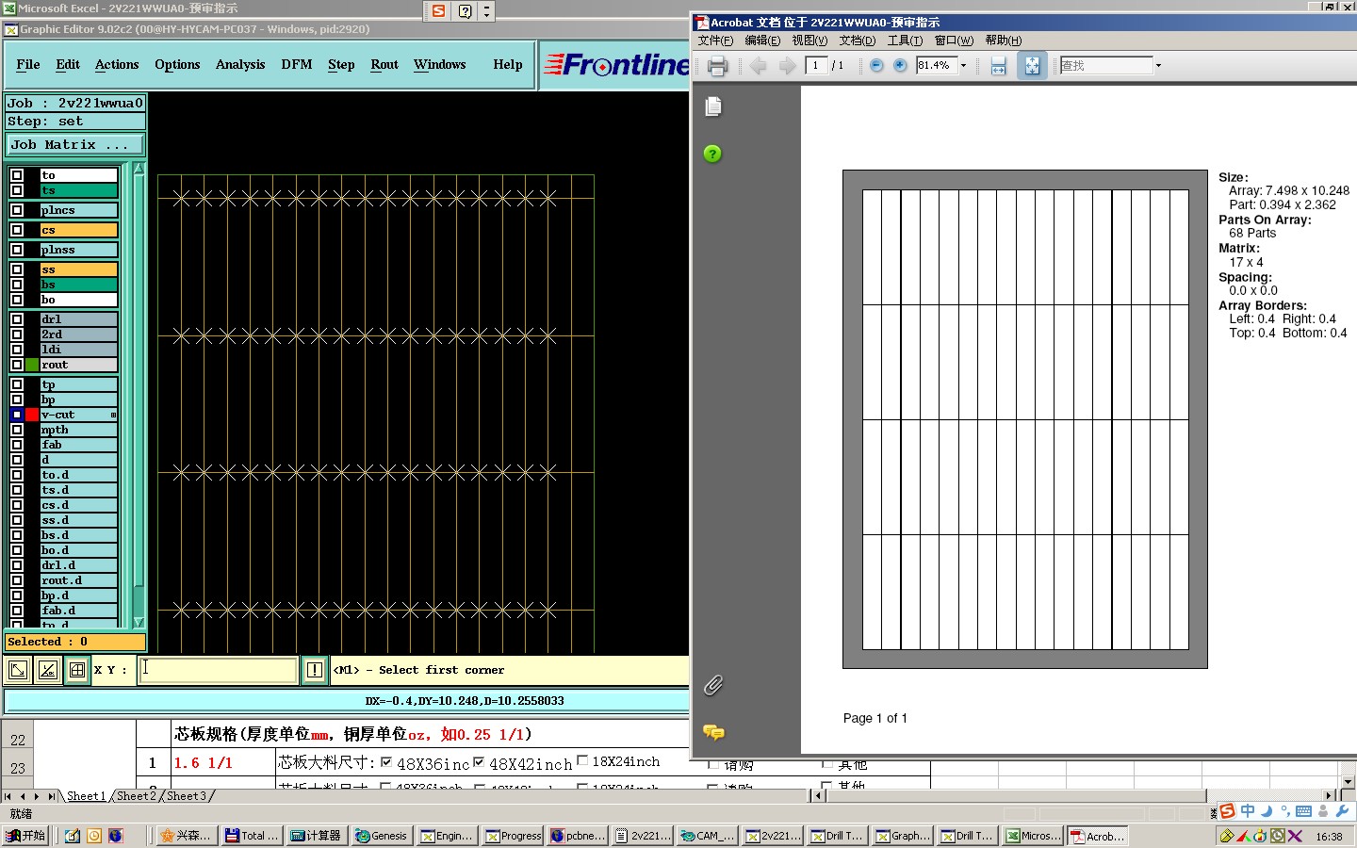The image size is (1357, 848).
Task: Click the exclamation mark button beside XY field
Action: coord(315,670)
